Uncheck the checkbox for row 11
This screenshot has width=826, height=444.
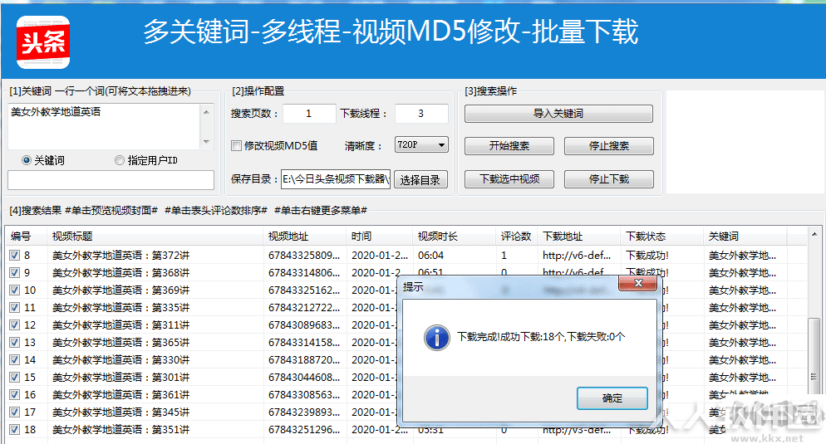(x=14, y=308)
